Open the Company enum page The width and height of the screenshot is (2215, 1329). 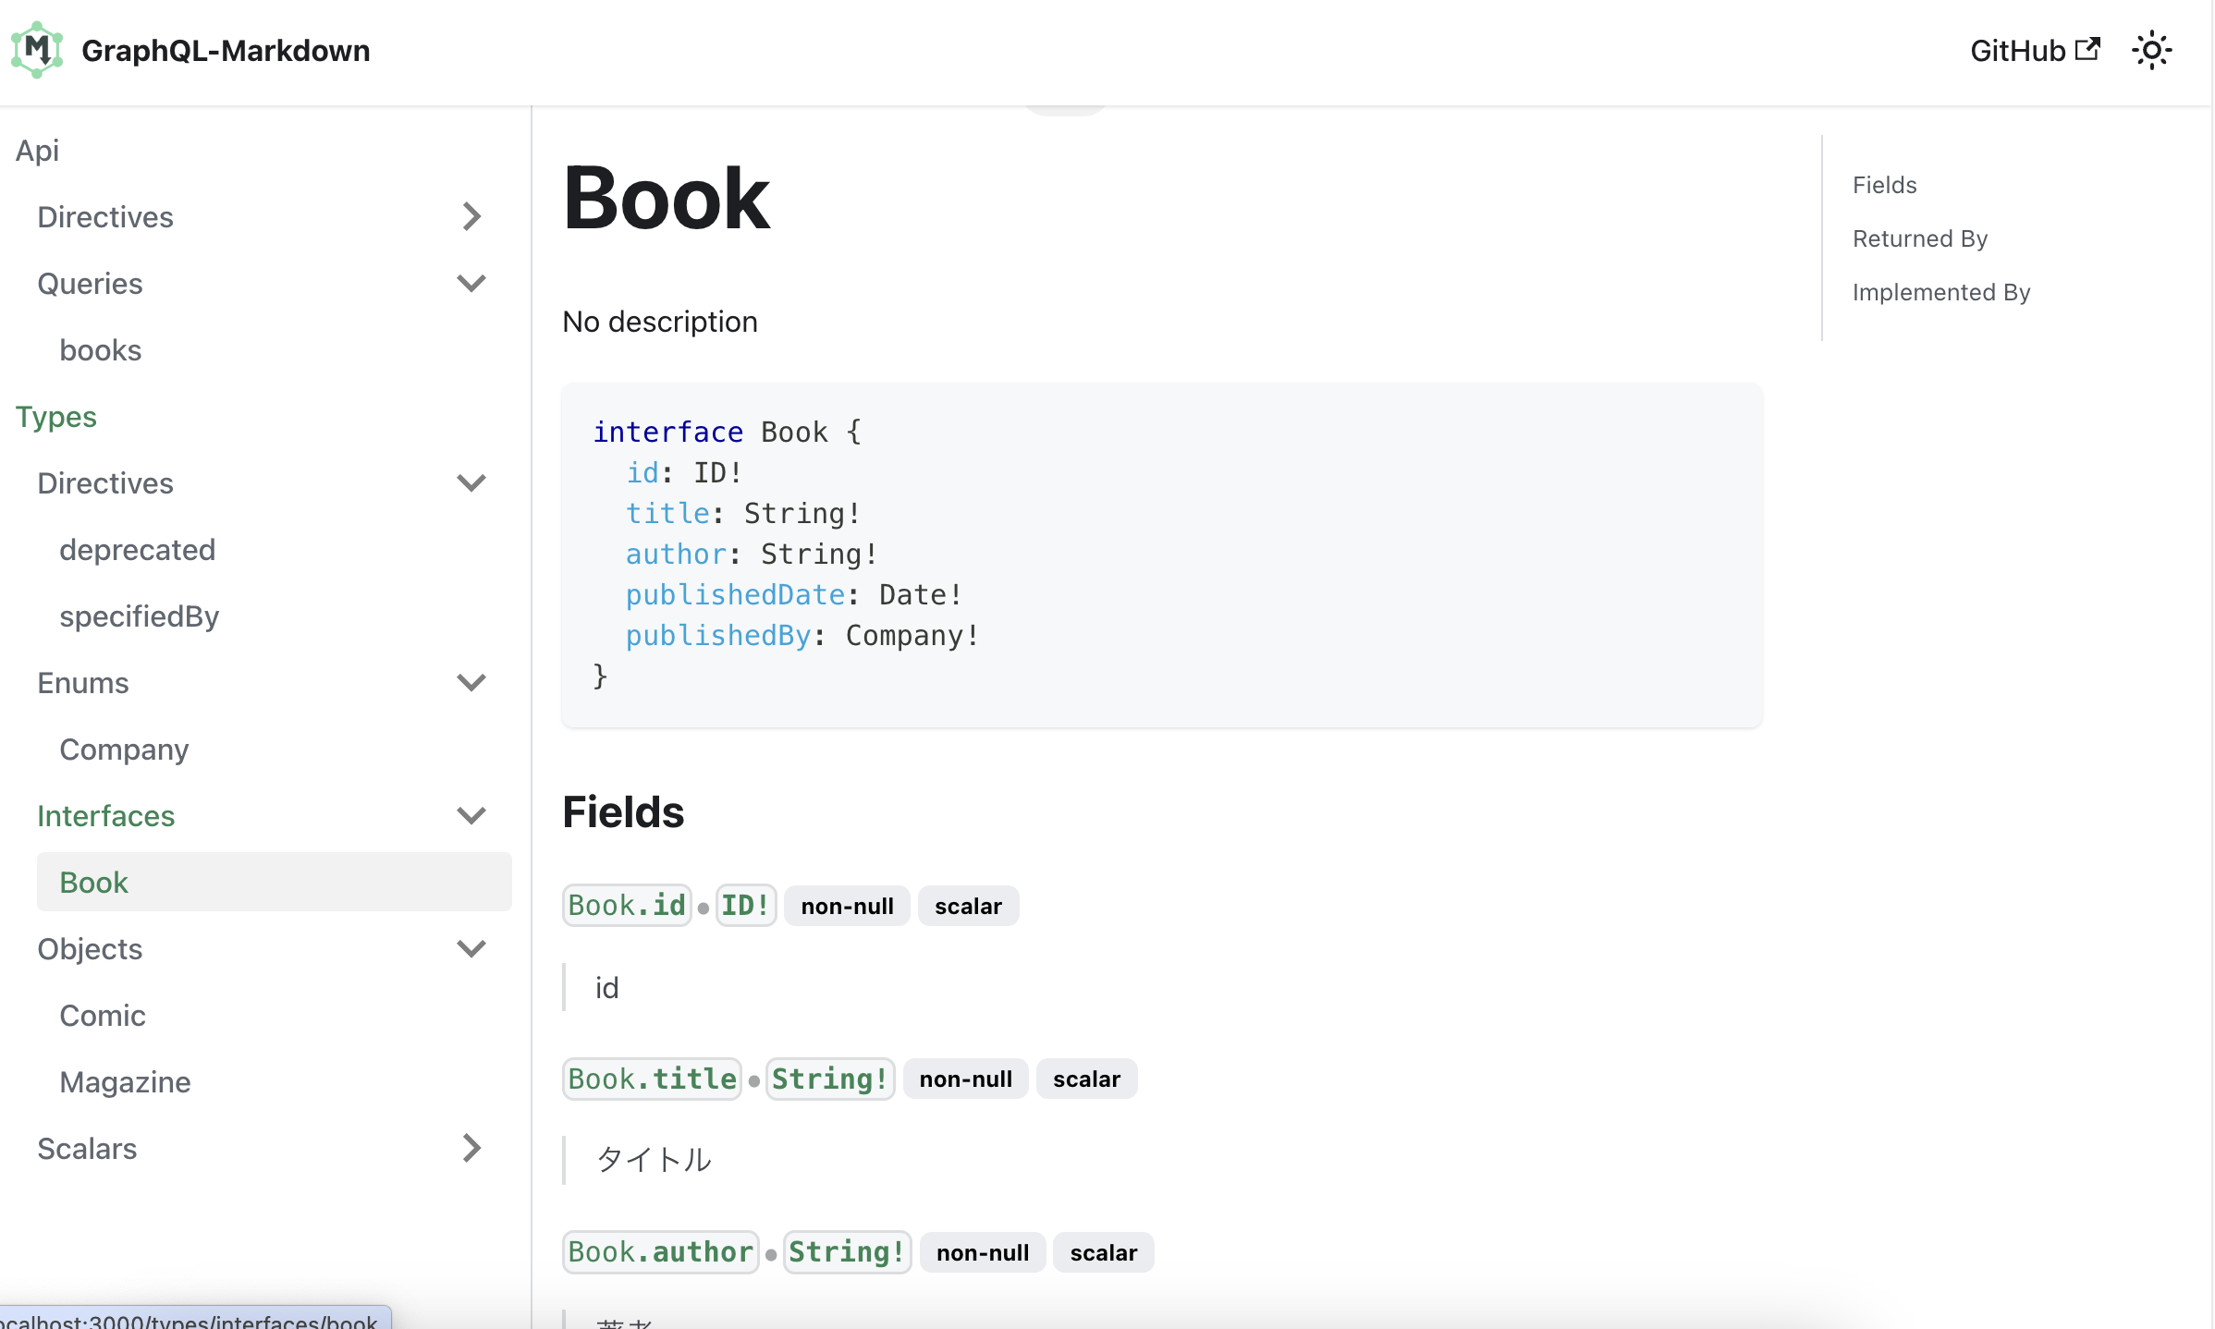[x=124, y=749]
